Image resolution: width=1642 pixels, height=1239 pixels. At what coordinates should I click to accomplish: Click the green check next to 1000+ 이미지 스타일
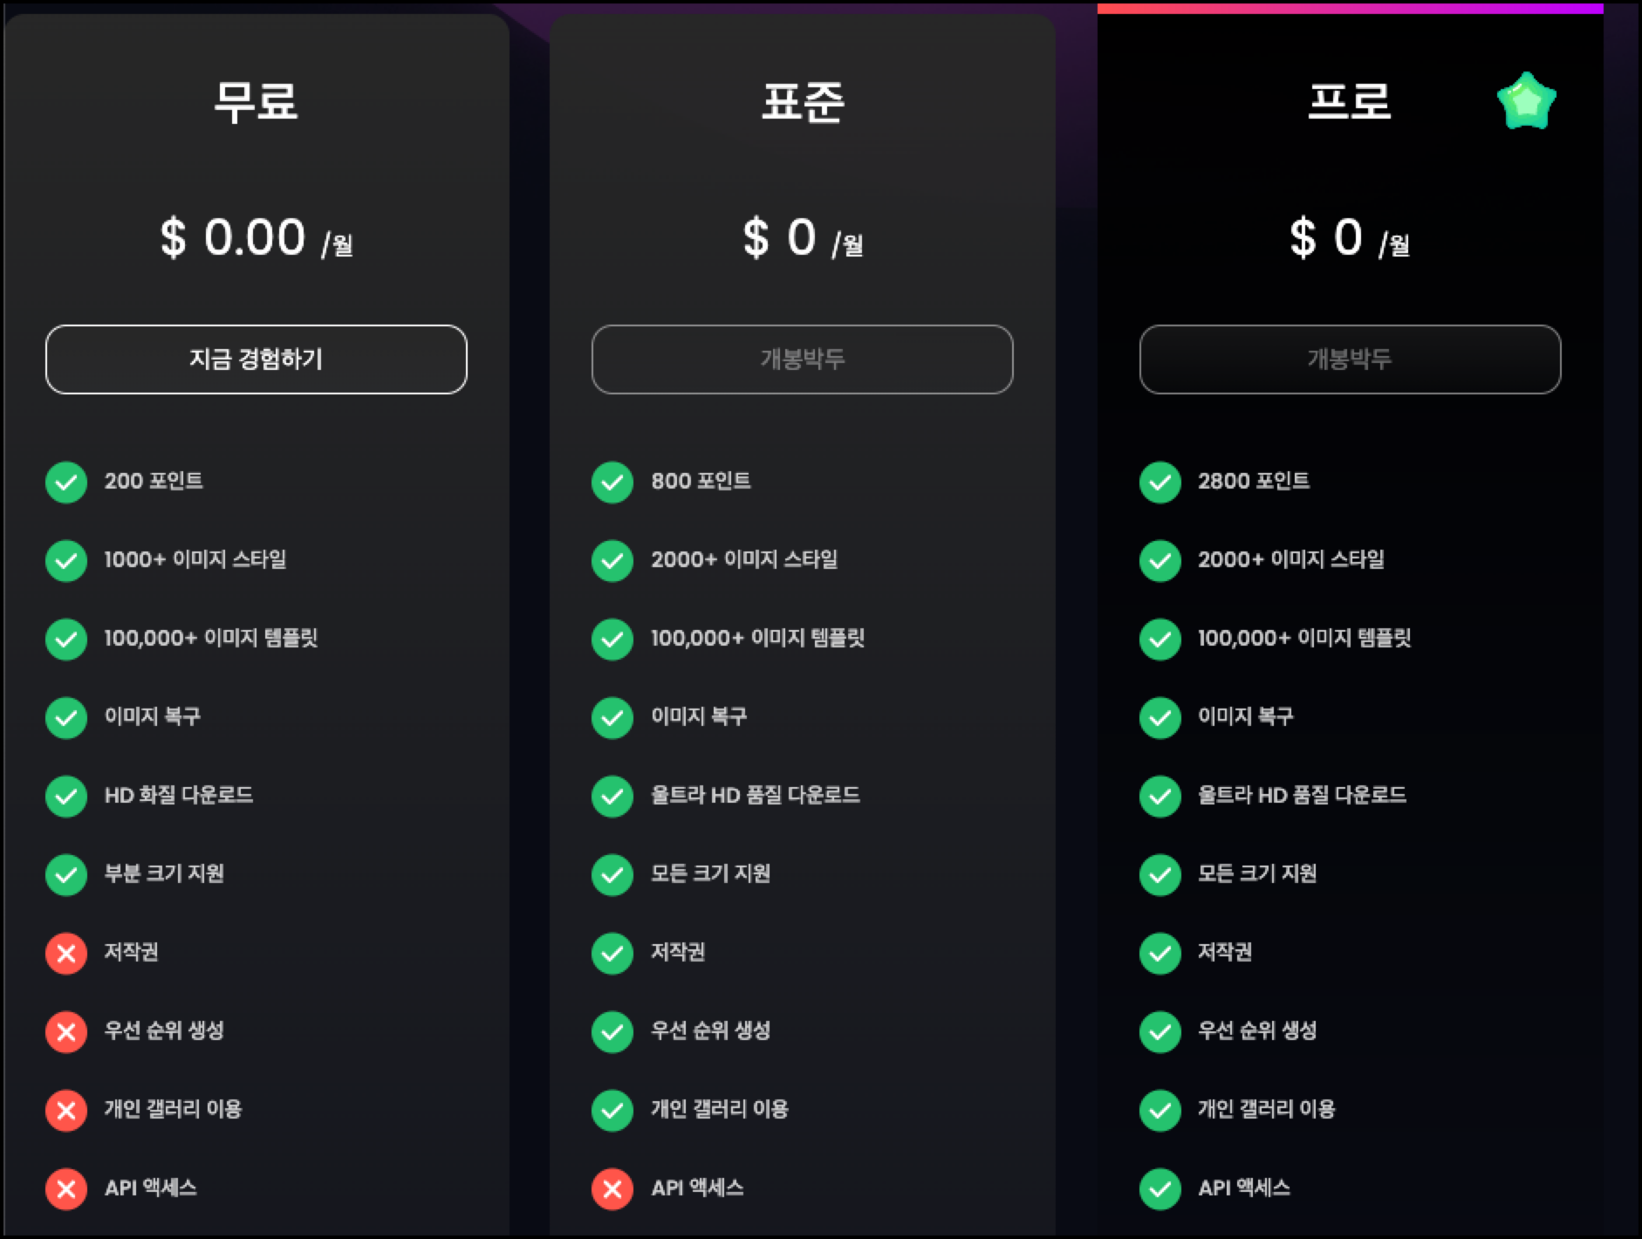tap(65, 561)
